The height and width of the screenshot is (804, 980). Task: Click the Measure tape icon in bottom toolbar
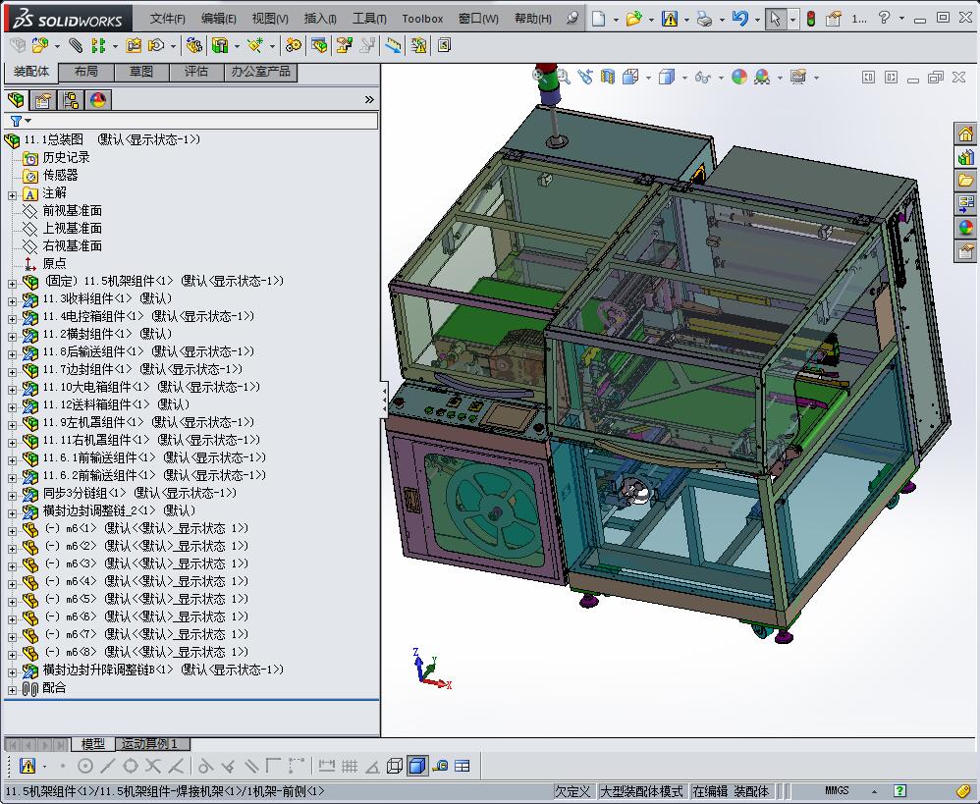(x=440, y=766)
